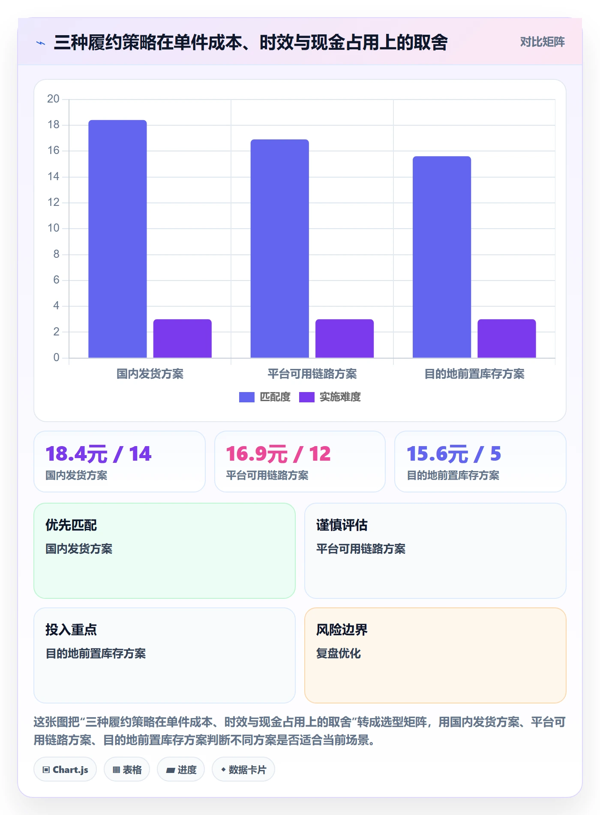
Task: Click the 国内发货方案 x-axis label
Action: coord(150,374)
